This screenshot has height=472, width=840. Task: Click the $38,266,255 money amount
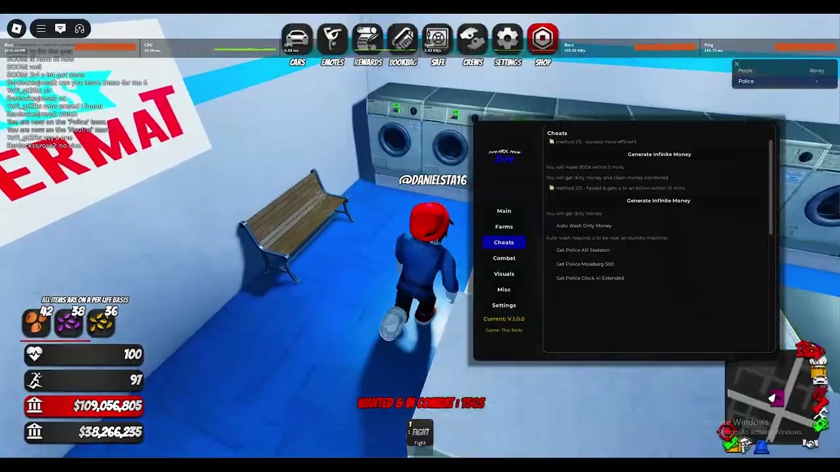(x=110, y=432)
